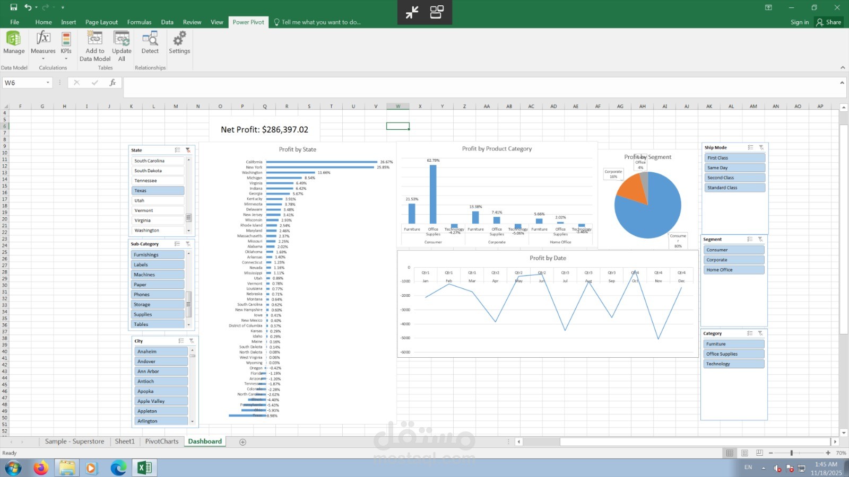Switch to the Page Layout ribbon tab
This screenshot has width=849, height=477.
point(101,22)
